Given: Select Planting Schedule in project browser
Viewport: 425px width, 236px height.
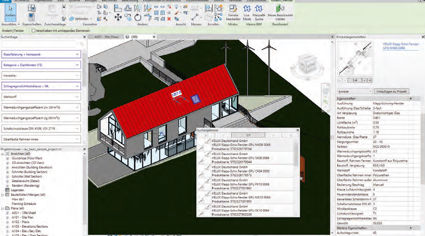Looking at the screenshot, I should (x=24, y=204).
